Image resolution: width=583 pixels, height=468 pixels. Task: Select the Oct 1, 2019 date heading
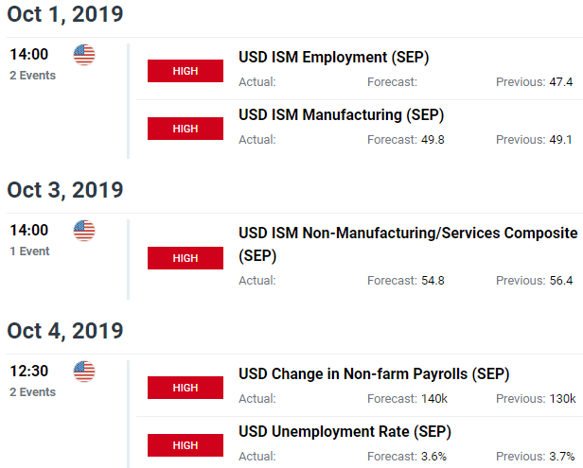65,14
